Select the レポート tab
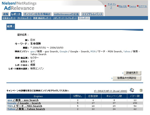The height and width of the screenshot is (115, 150). (x=16, y=14)
